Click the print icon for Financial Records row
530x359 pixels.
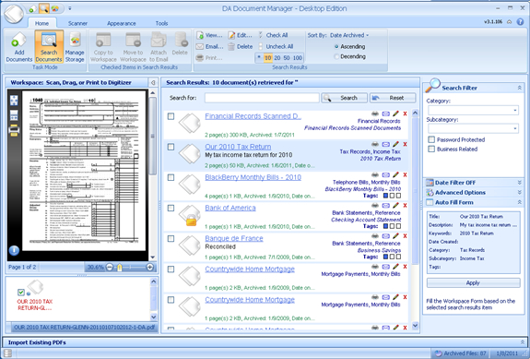click(375, 114)
